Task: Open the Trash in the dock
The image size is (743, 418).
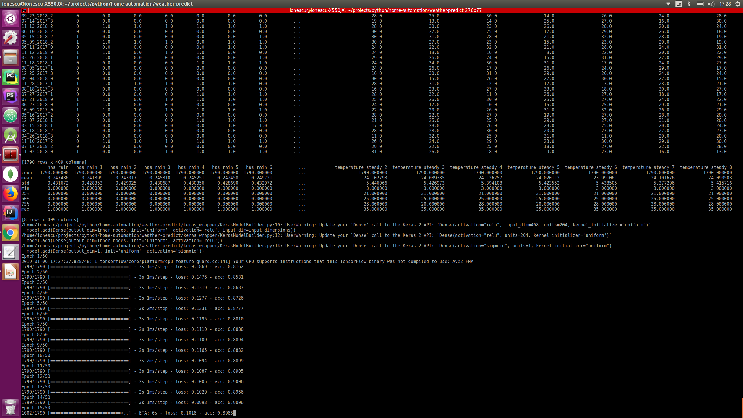Action: pos(10,407)
